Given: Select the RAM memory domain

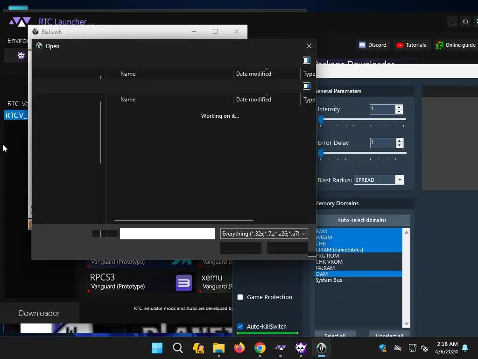Looking at the screenshot, I should [358, 231].
